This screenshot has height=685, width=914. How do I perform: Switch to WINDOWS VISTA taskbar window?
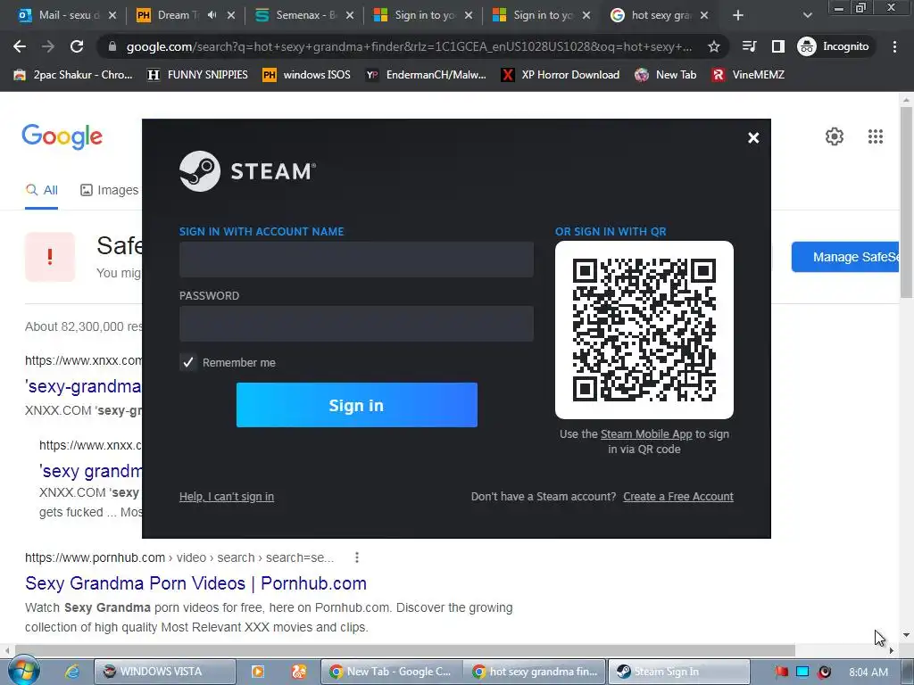pos(165,672)
